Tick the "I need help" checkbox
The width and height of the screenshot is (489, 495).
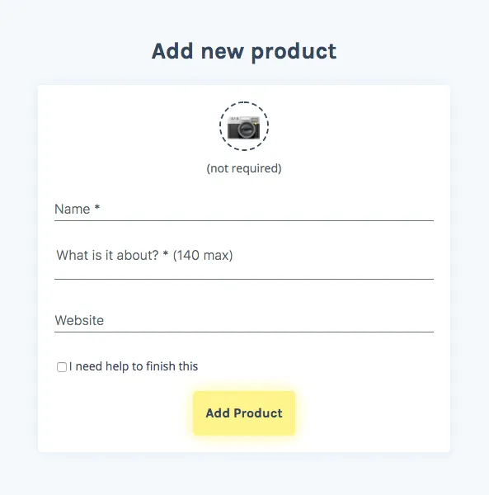(62, 367)
